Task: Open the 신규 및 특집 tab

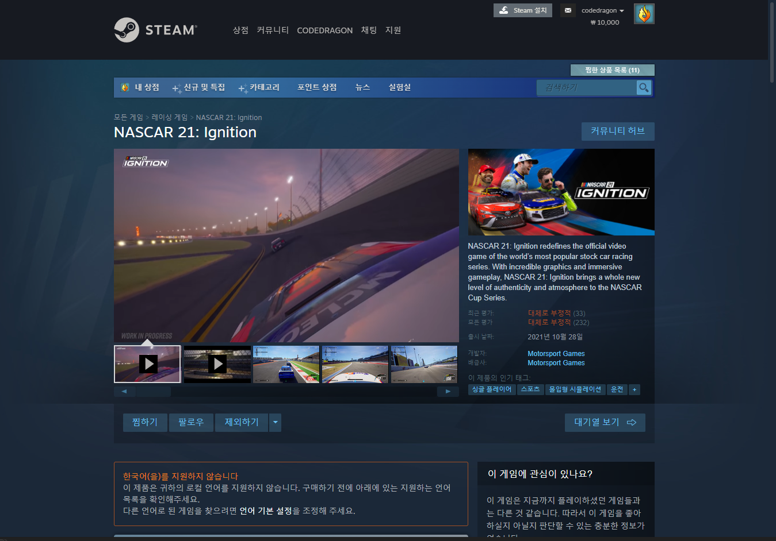Action: pos(198,87)
